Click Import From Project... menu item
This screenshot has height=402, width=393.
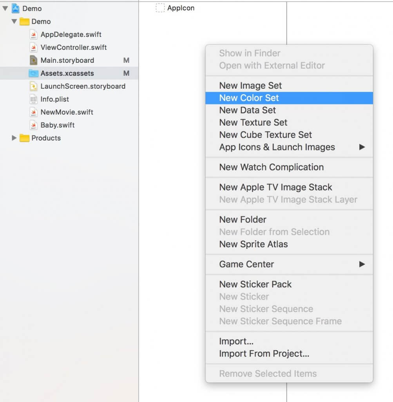pyautogui.click(x=289, y=354)
